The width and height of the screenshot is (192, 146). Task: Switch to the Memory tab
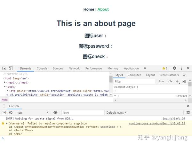[113, 68]
